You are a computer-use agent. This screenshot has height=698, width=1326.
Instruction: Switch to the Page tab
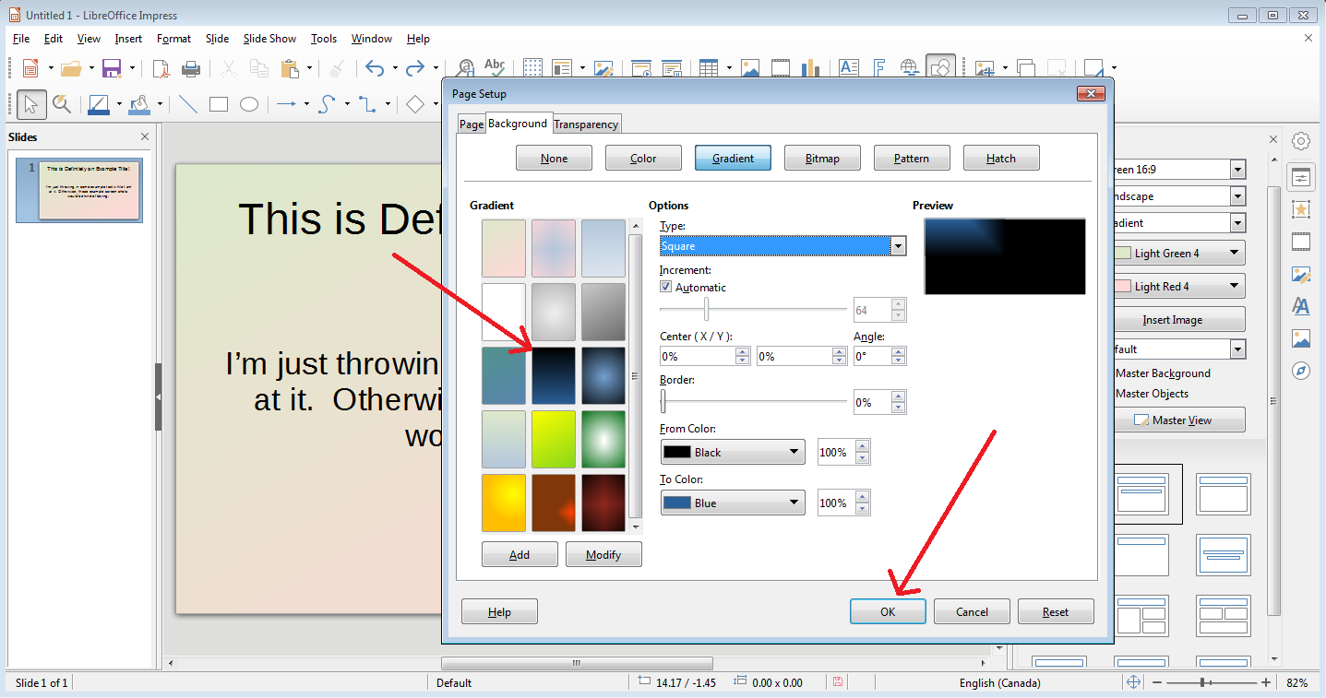(472, 124)
